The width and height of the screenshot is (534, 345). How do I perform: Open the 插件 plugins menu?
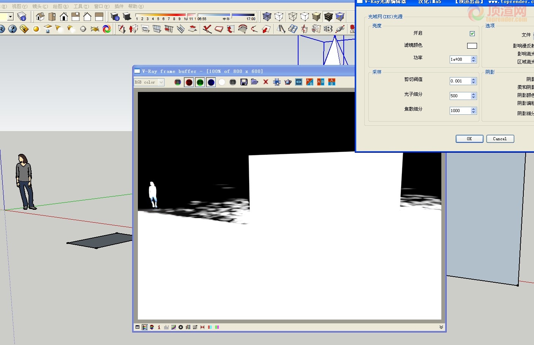pyautogui.click(x=119, y=6)
